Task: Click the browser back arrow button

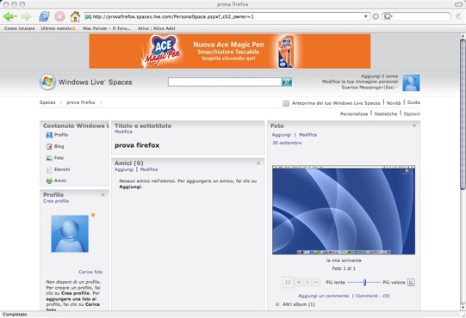Action: click(9, 16)
